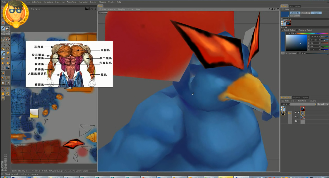Click the histogram icon in Texture view header
Screen dimensions: 329x178
click(x=87, y=9)
